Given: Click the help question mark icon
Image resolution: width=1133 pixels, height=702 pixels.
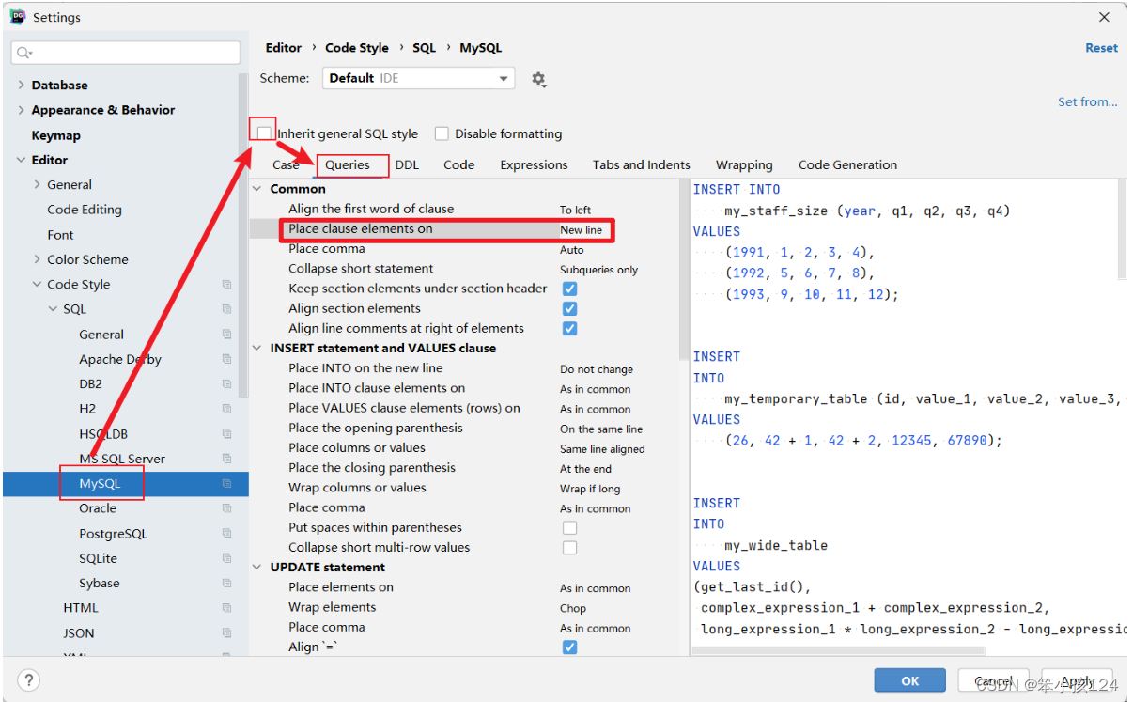Looking at the screenshot, I should point(28,680).
